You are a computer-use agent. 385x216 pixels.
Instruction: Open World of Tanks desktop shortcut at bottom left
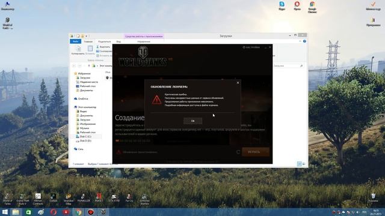point(7,199)
